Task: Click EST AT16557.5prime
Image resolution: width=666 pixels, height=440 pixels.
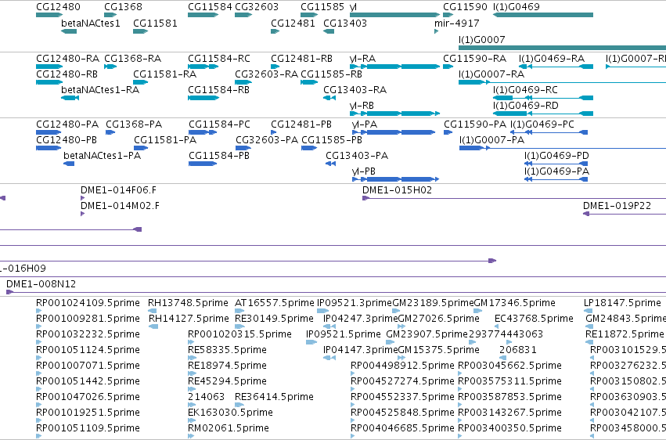Action: (239, 311)
